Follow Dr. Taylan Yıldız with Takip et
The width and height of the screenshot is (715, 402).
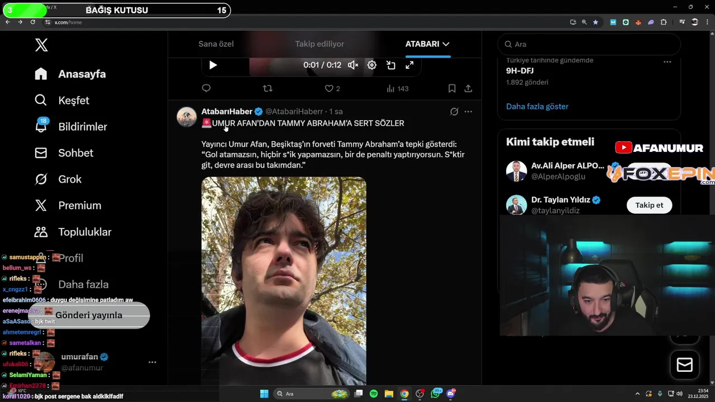pyautogui.click(x=649, y=205)
